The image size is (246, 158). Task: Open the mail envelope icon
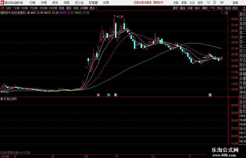222,3
